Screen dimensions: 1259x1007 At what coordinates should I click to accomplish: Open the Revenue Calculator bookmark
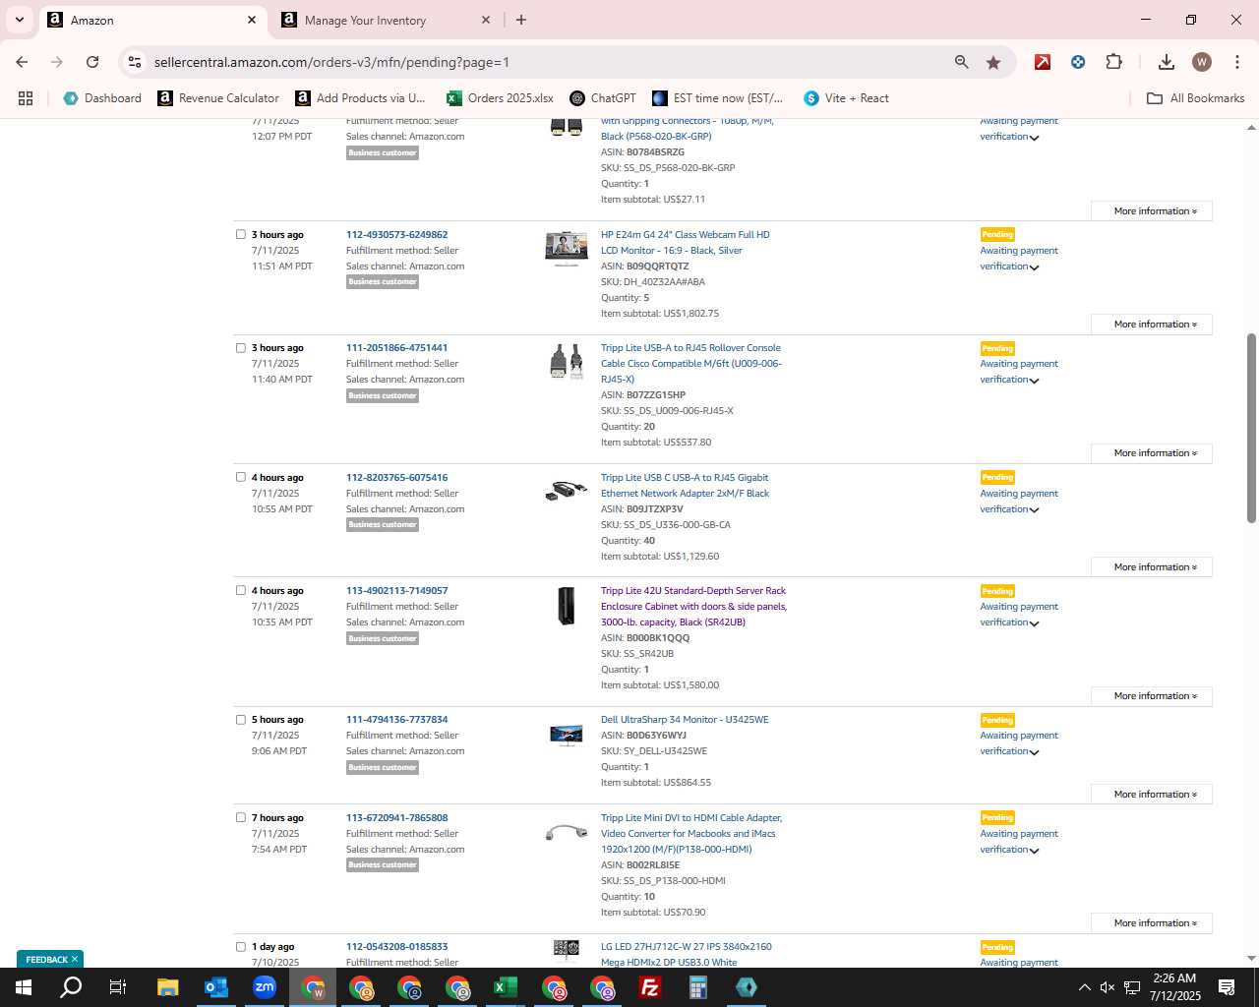(218, 98)
